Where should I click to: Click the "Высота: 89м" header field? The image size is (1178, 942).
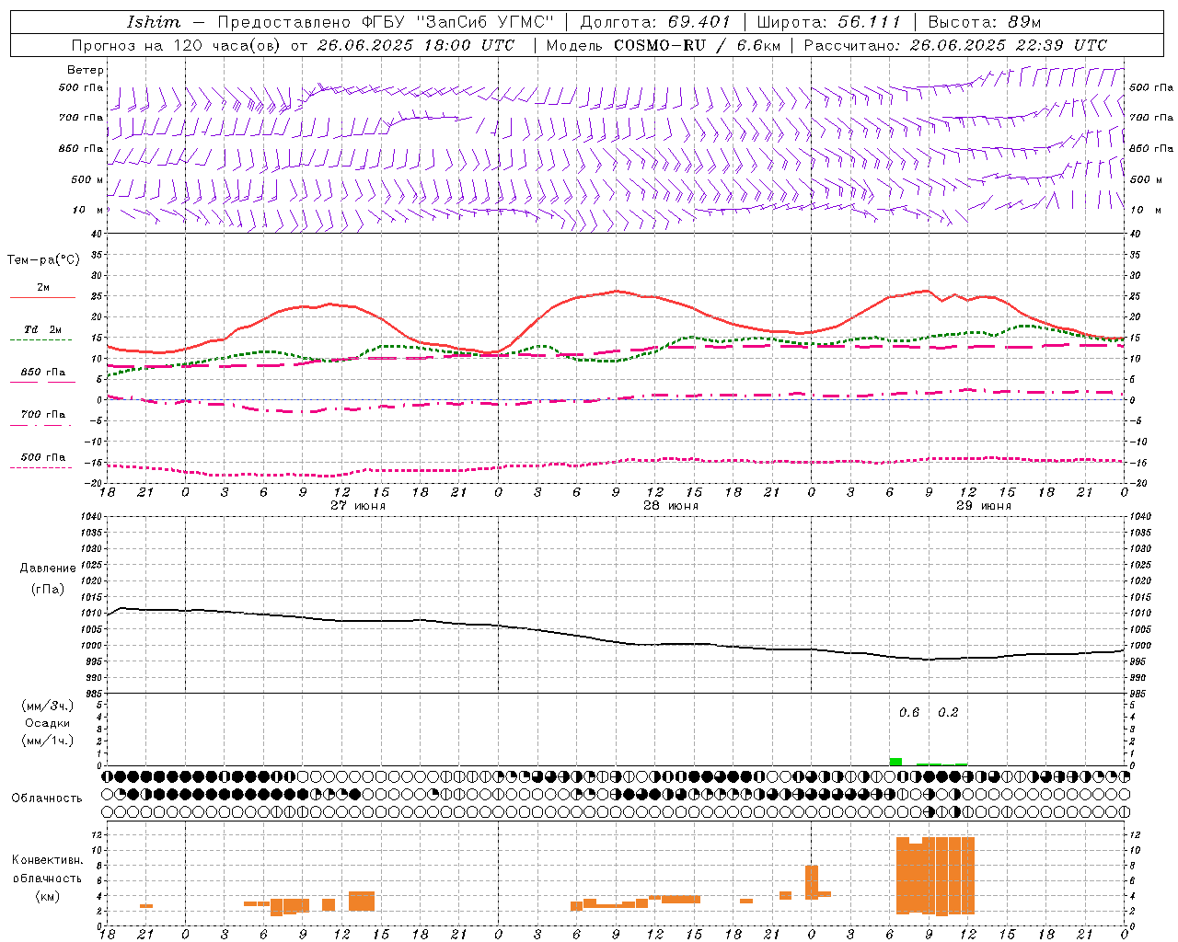click(985, 22)
